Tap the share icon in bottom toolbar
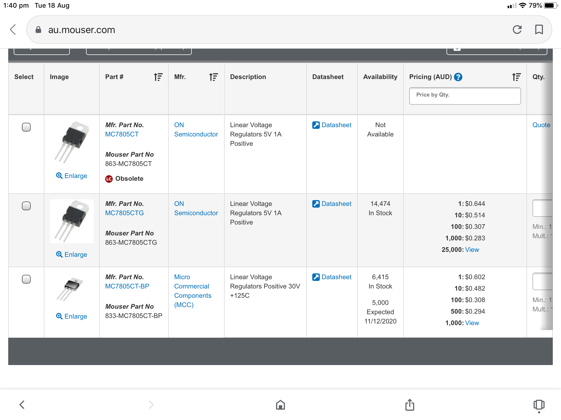561x420 pixels. [x=410, y=405]
